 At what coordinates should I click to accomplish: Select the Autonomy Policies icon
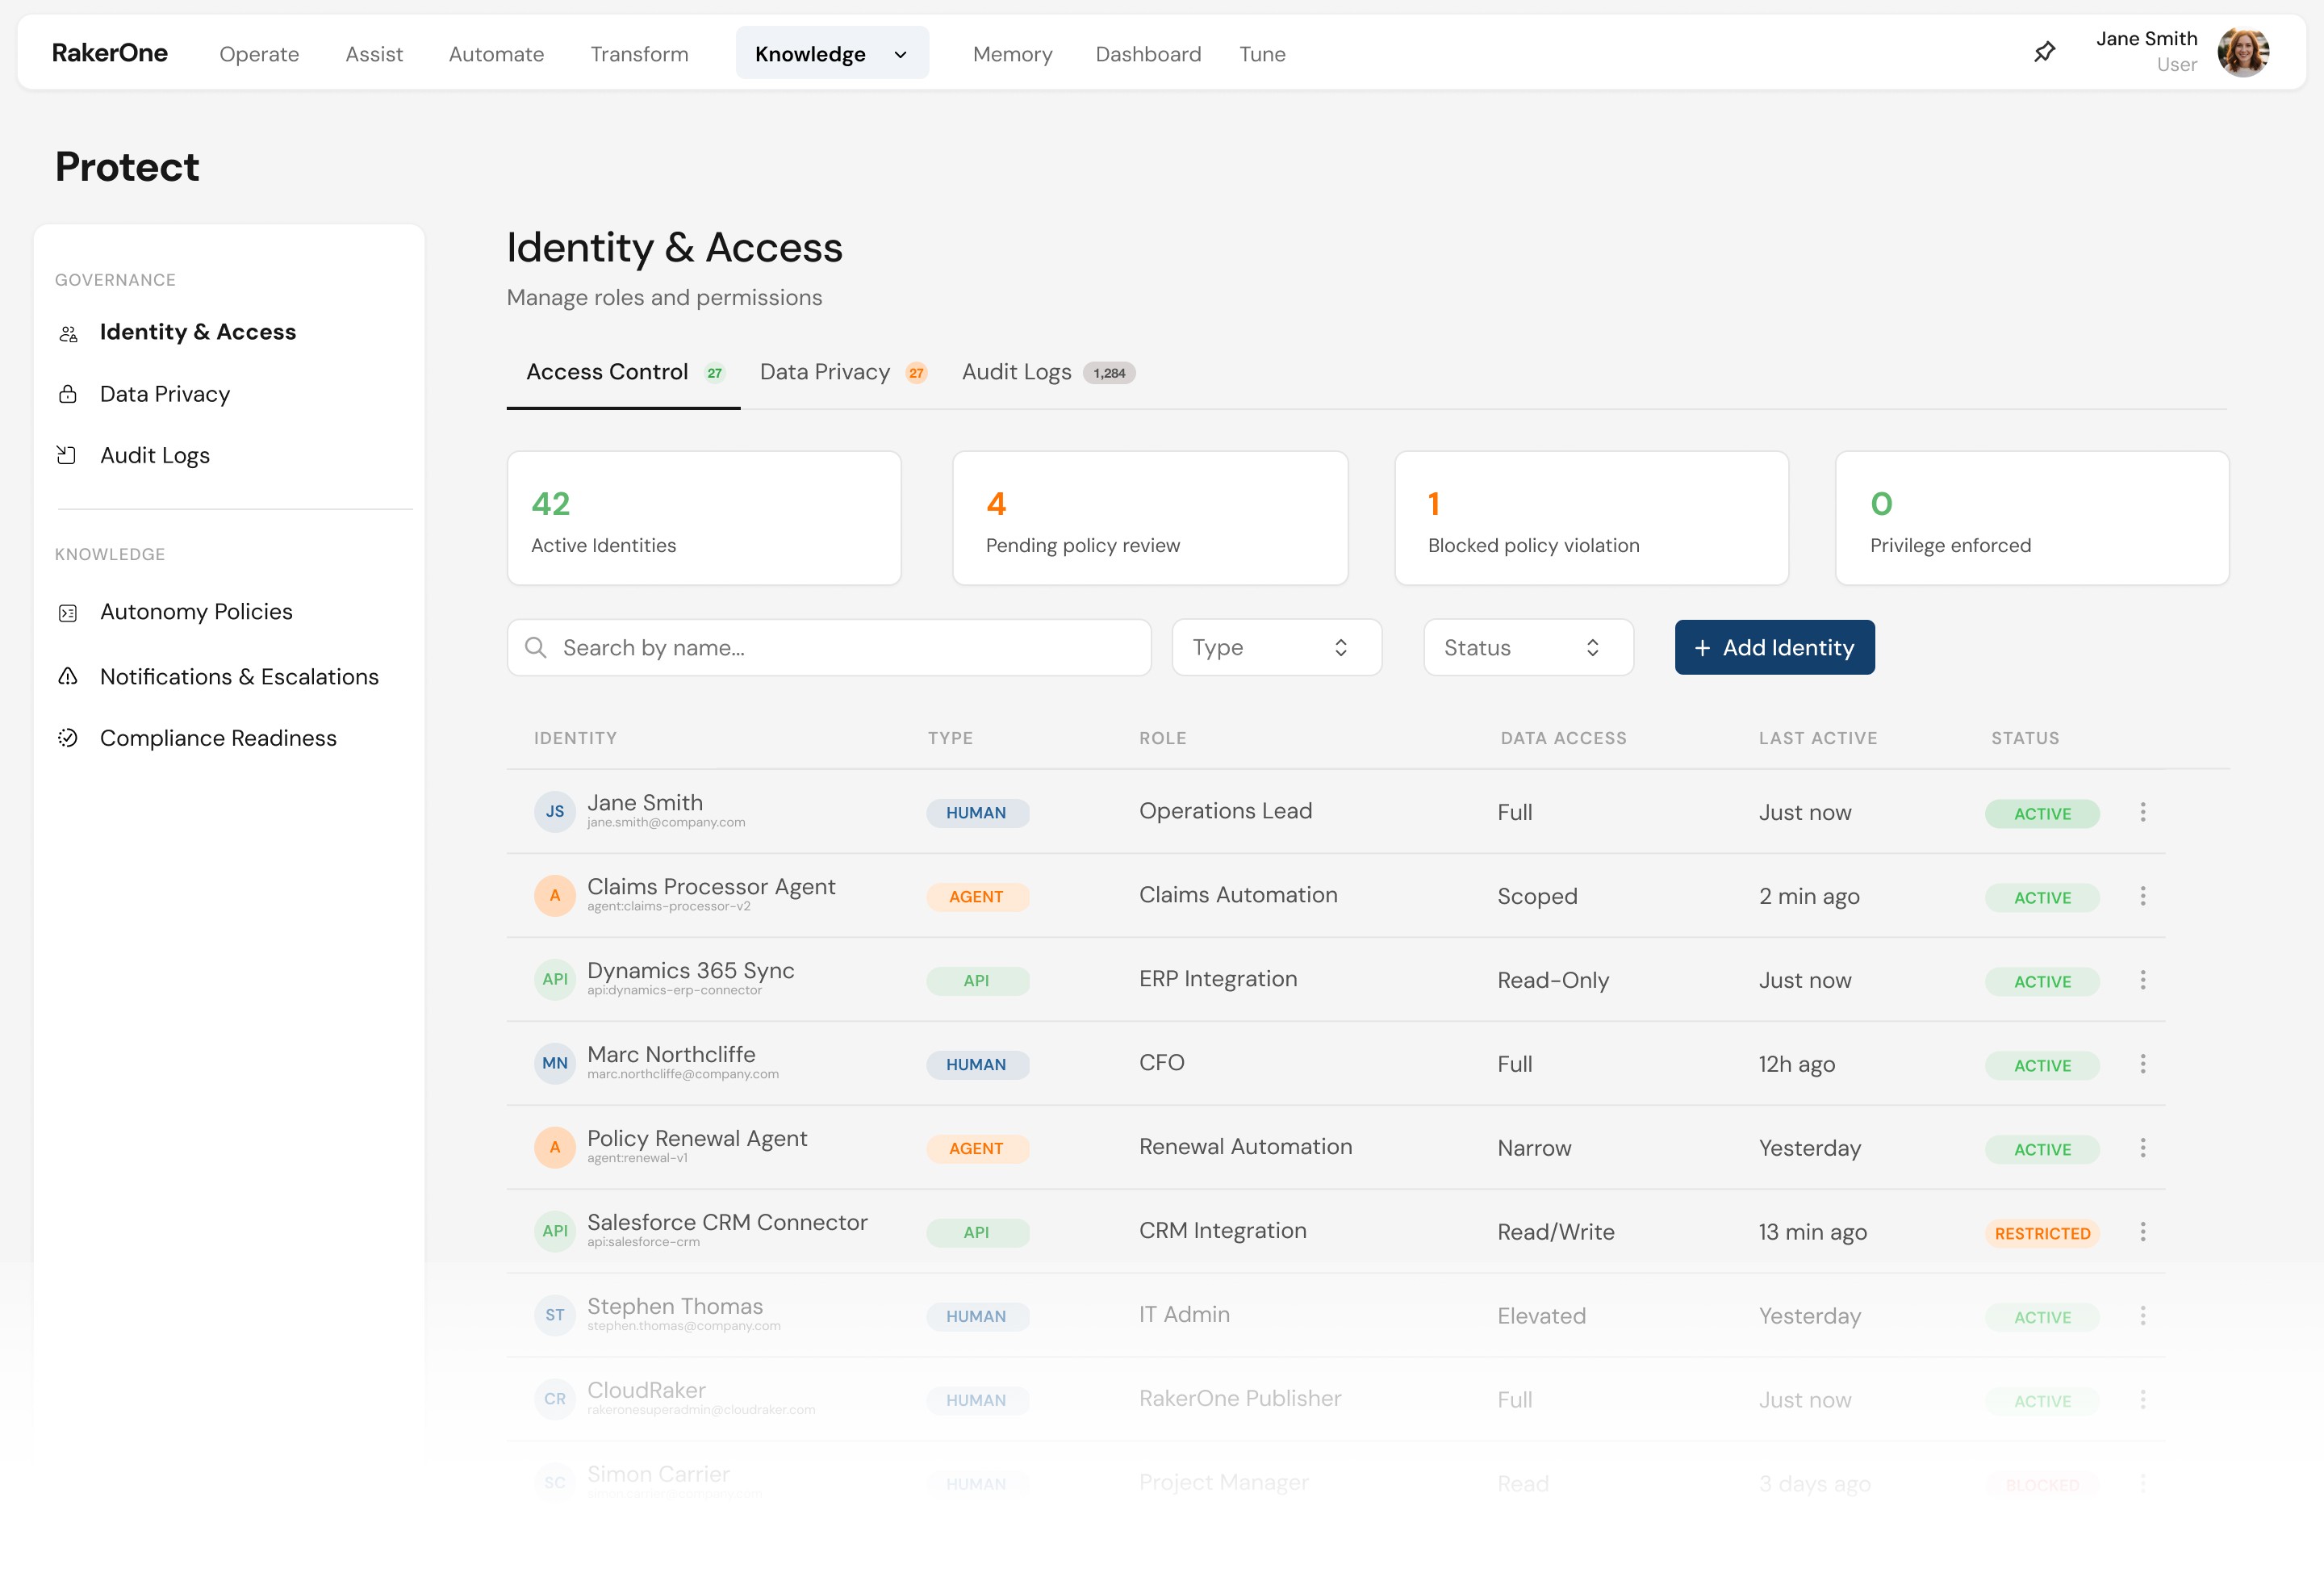[67, 612]
